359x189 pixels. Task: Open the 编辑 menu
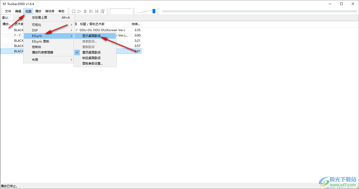18,11
